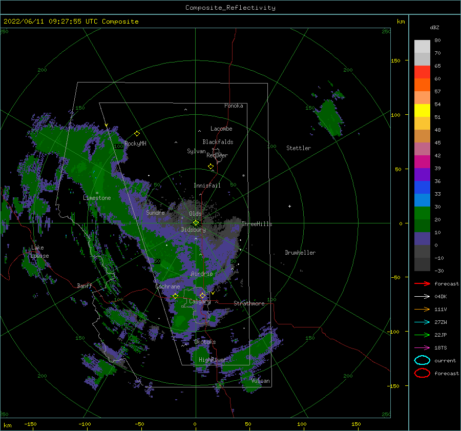The height and width of the screenshot is (431, 461).
Task: Click the Vulcan city label
Action: pyautogui.click(x=261, y=381)
